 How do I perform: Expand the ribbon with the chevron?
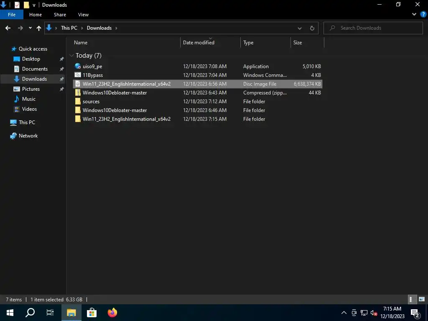pyautogui.click(x=414, y=14)
